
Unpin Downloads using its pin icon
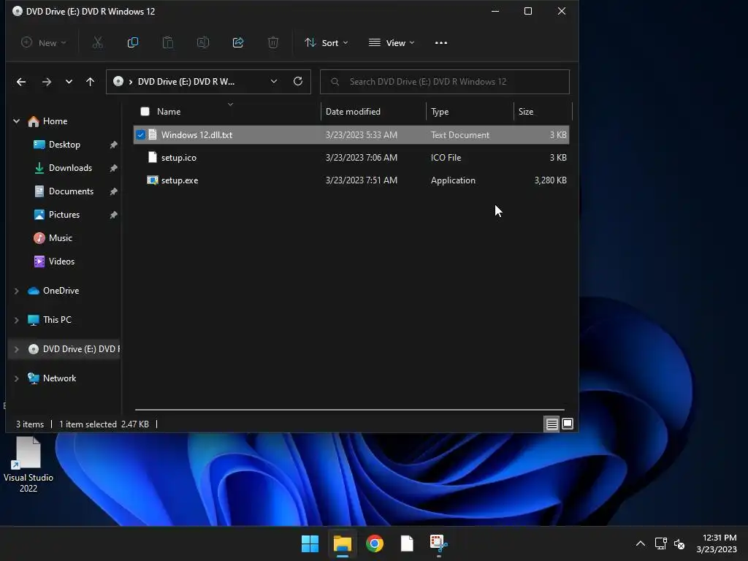(113, 168)
